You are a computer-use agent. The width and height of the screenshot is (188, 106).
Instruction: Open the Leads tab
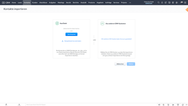tap(20, 2)
